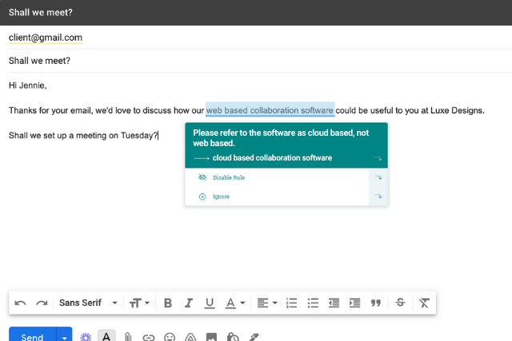This screenshot has width=512, height=341.
Task: Toggle the formatting options toolbar
Action: 106,335
